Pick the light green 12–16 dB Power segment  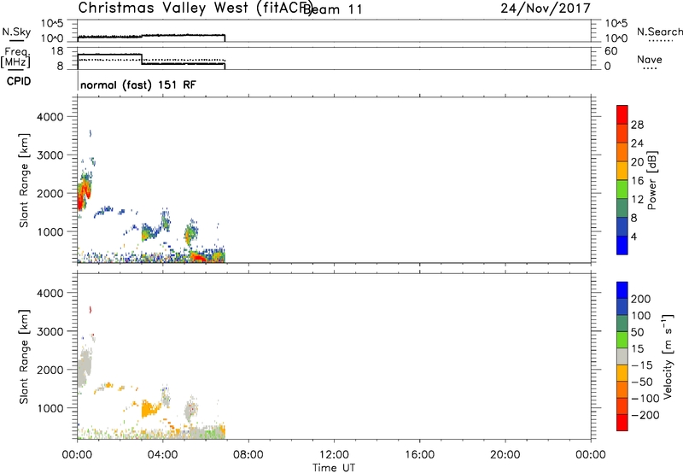click(x=622, y=190)
